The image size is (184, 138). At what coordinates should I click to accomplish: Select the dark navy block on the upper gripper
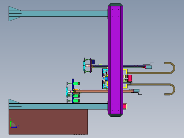93,62
